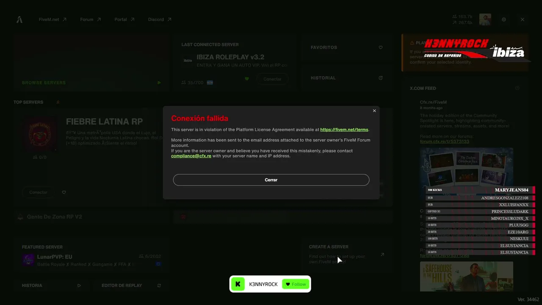
Task: Click the LunarPVP server icon
Action: point(28,260)
